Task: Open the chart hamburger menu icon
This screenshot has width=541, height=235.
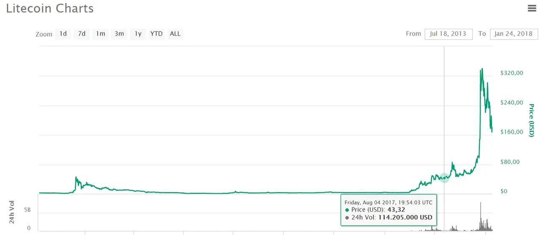Action: tap(532, 8)
